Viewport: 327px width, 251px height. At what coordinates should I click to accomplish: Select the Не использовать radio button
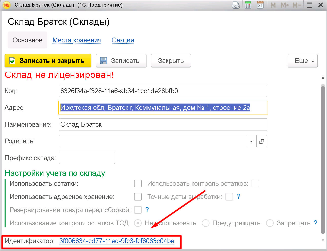[x=138, y=223]
